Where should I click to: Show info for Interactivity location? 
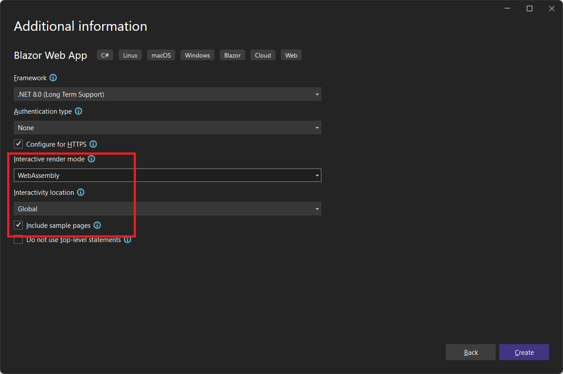81,192
